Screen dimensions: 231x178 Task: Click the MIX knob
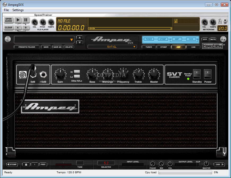point(161,164)
